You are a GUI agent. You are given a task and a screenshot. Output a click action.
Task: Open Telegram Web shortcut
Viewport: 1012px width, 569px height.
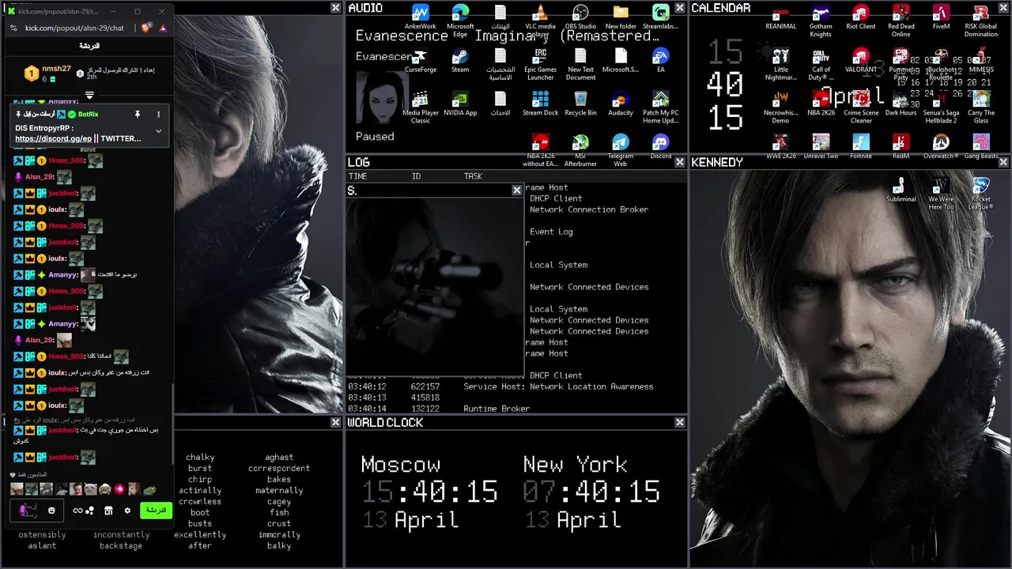point(621,150)
